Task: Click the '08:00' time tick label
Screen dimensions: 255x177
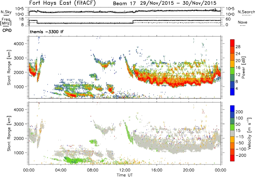Action: [93, 170]
